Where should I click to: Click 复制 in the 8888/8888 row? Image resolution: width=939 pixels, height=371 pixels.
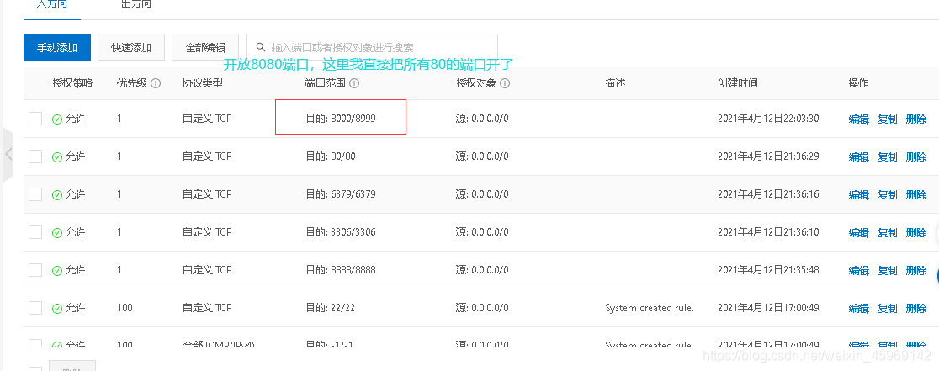click(x=888, y=271)
